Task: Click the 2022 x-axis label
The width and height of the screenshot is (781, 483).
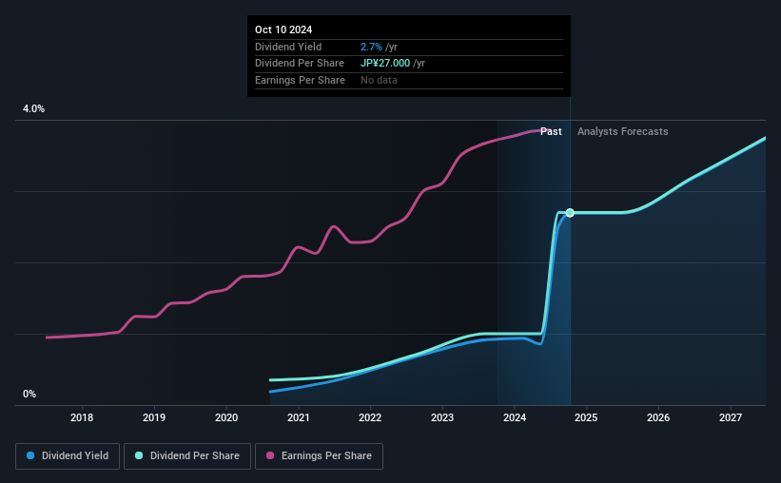Action: tap(370, 417)
